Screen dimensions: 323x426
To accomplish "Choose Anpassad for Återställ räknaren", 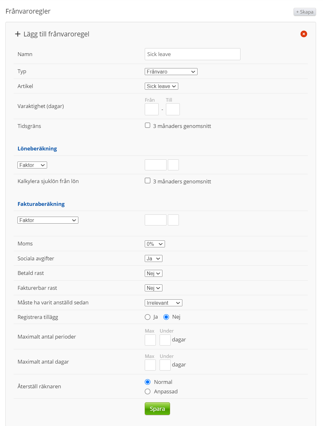I will click(148, 391).
